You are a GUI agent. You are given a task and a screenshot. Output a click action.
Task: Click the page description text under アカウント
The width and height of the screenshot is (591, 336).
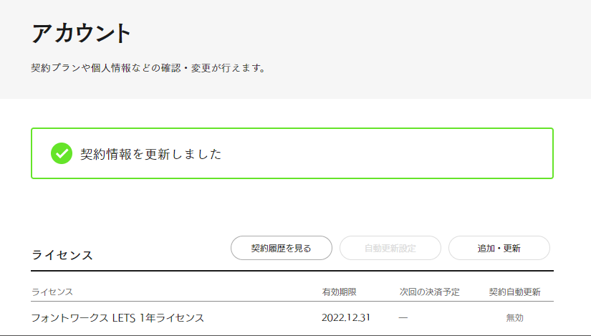point(148,69)
